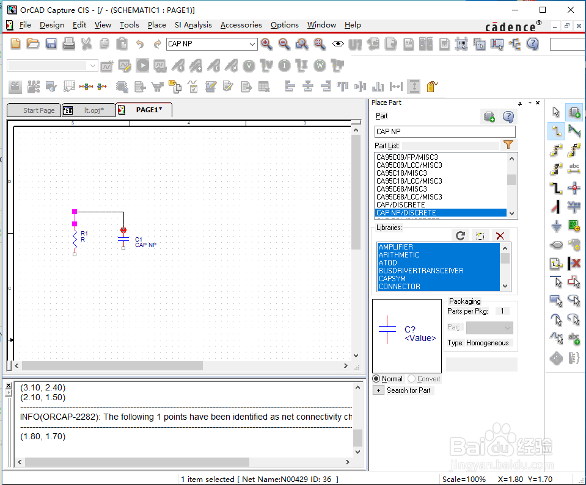Click the C1 capacitor label in schematic
This screenshot has width=586, height=485.
pyautogui.click(x=139, y=240)
